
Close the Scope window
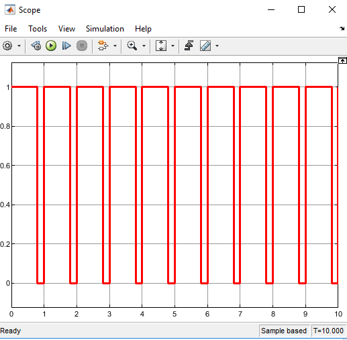tap(332, 9)
